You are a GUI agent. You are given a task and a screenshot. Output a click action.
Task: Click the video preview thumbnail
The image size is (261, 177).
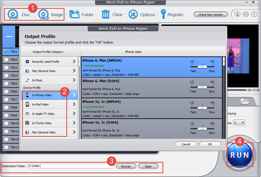pyautogui.click(x=238, y=56)
